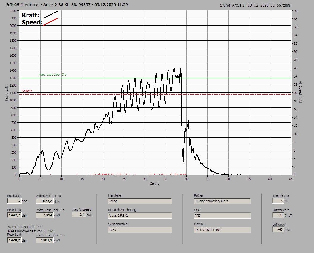Image resolution: width=314 pixels, height=253 pixels.
Task: Click the Temperatur label
Action: pos(281,196)
